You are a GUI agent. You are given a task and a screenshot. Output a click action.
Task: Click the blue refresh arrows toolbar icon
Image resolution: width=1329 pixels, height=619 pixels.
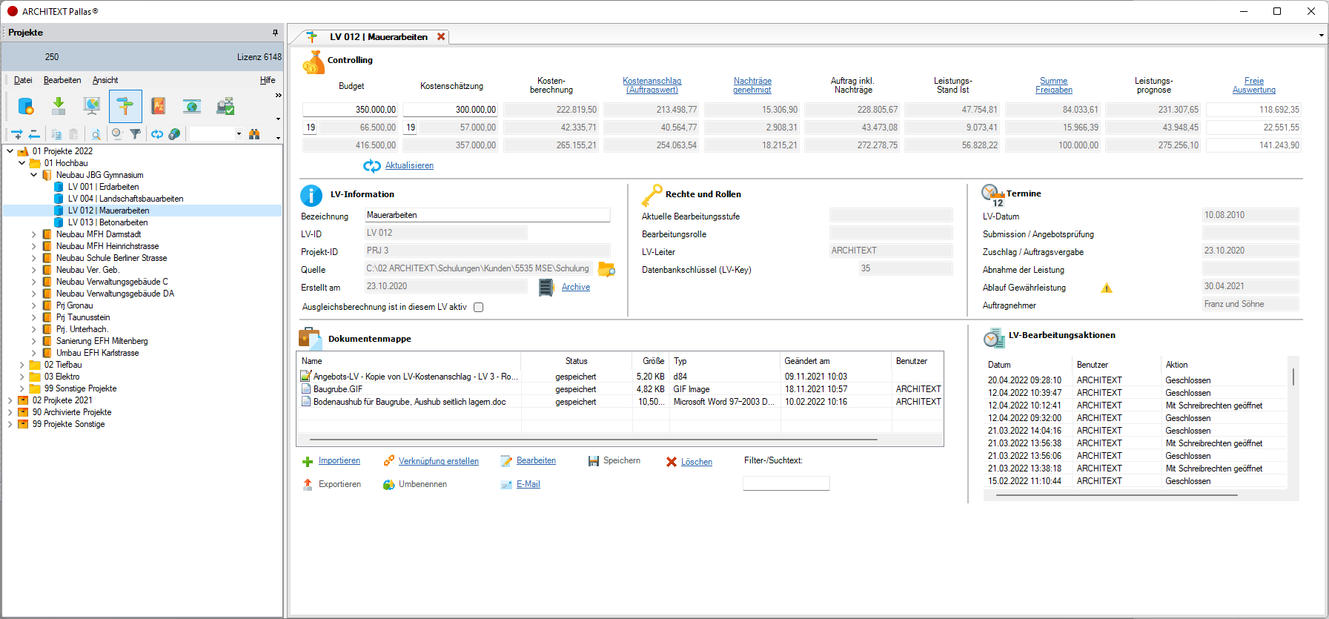(157, 134)
